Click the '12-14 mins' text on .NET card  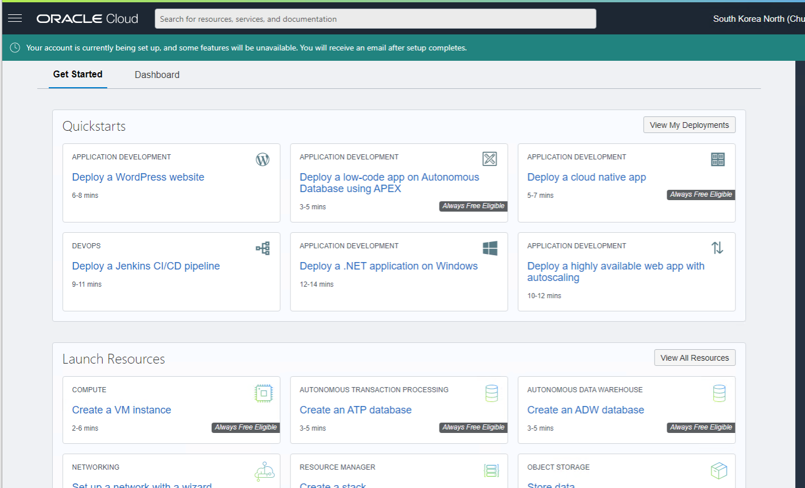pyautogui.click(x=317, y=284)
